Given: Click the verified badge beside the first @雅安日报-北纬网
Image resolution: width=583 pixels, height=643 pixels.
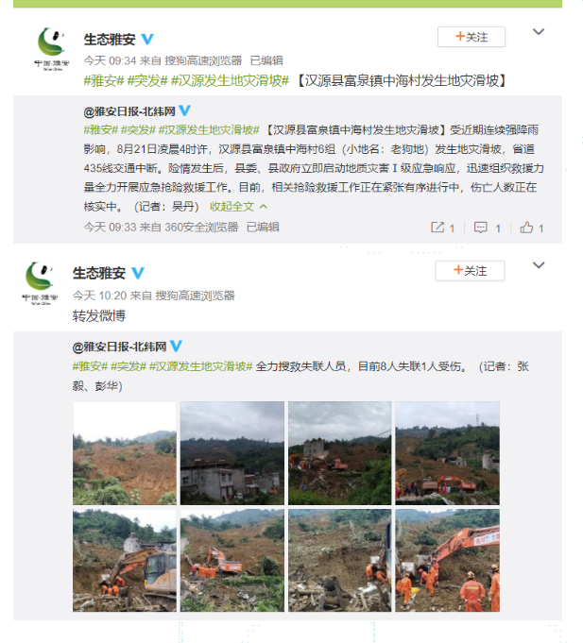Looking at the screenshot, I should (x=185, y=110).
